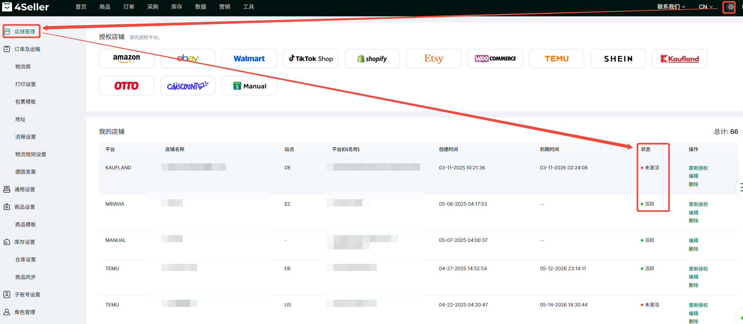
Task: Open the 商品 top menu
Action: pyautogui.click(x=105, y=7)
